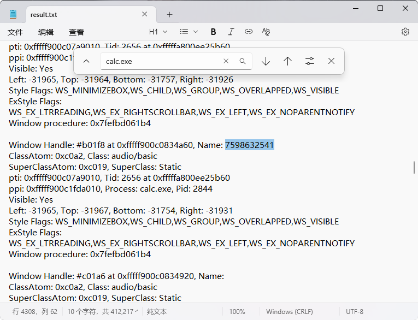The image size is (418, 320).
Task: Click the text 'Process: calc.exe, Pid: 2844'
Action: 158,188
